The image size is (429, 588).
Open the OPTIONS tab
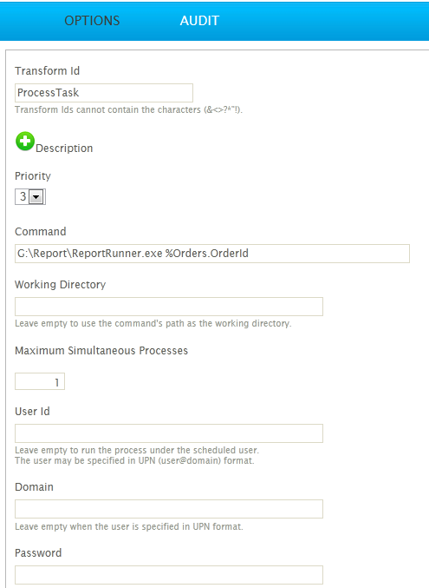point(92,21)
